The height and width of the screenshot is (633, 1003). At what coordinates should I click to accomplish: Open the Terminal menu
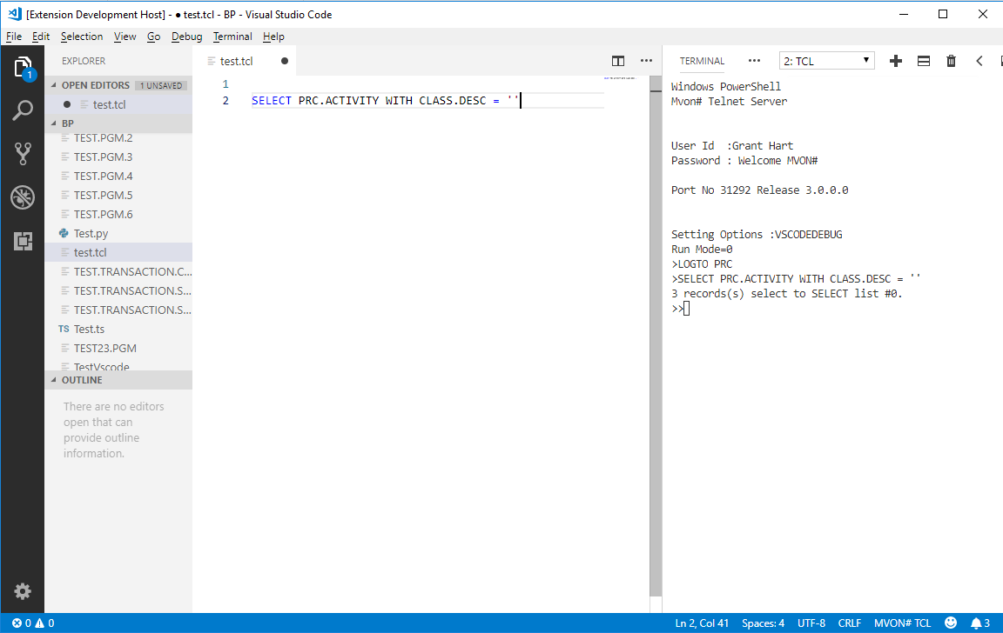click(232, 37)
